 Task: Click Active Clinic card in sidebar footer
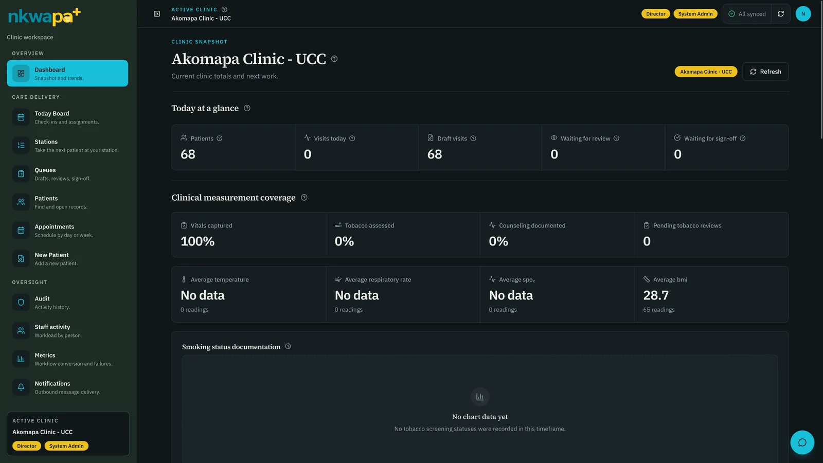coord(68,434)
